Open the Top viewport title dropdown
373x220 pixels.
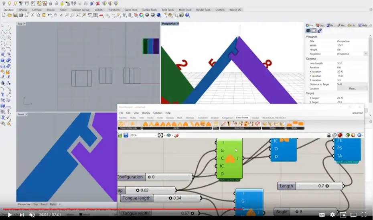24,24
